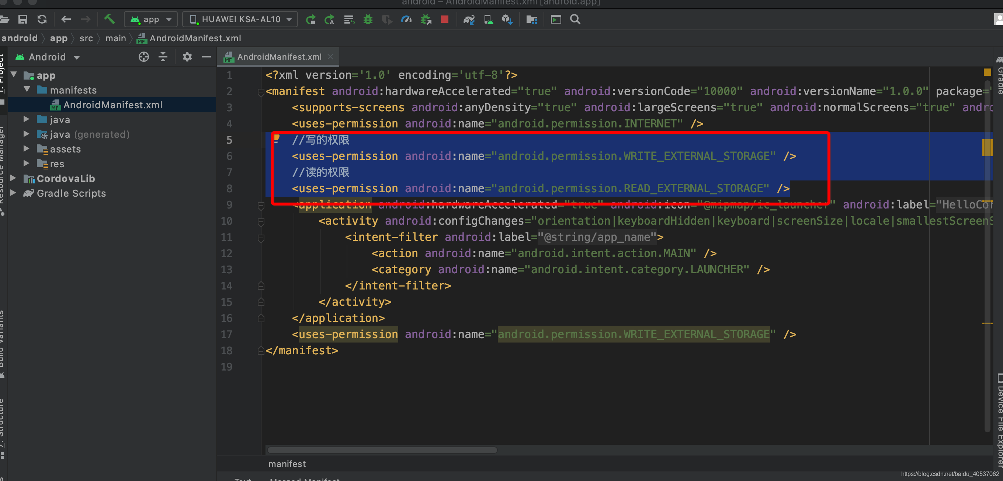The height and width of the screenshot is (481, 1003).
Task: Expand the res folder node
Action: [26, 163]
